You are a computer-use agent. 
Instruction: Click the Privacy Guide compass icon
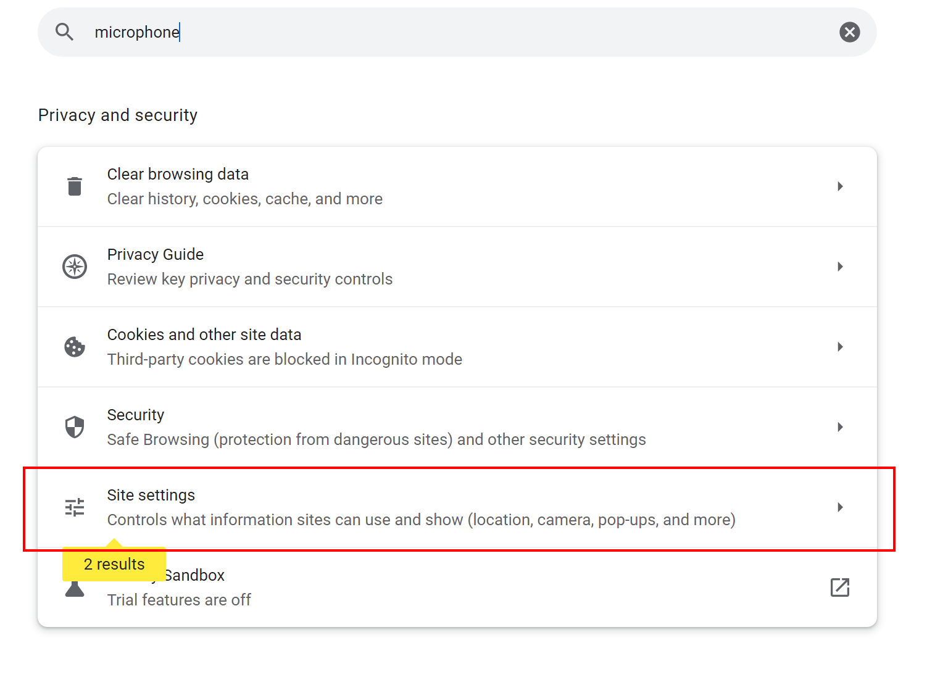75,267
